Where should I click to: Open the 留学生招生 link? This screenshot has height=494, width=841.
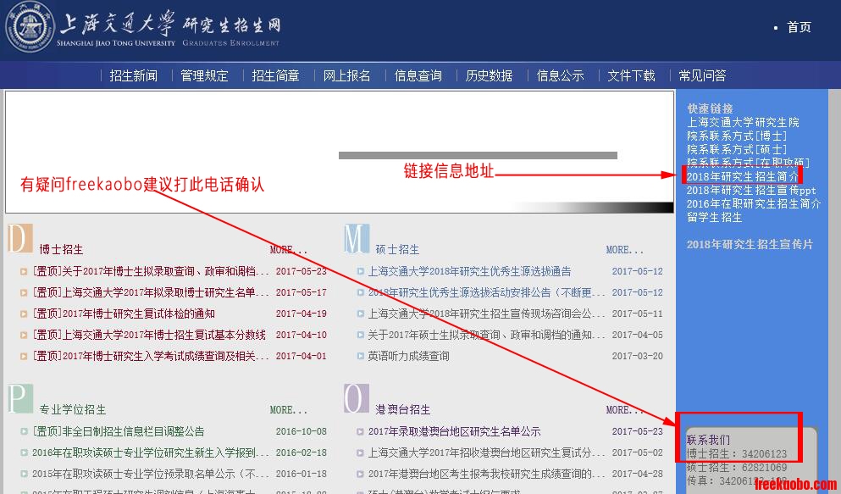click(715, 217)
